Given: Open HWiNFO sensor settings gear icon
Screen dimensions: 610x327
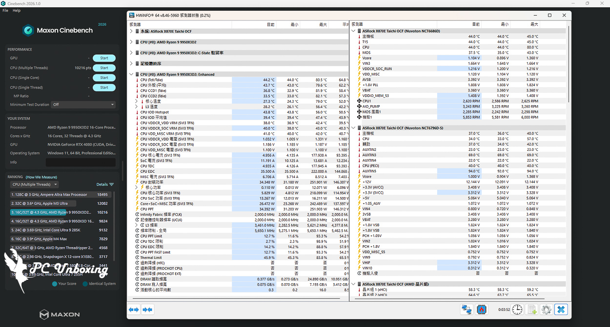Looking at the screenshot, I should pyautogui.click(x=547, y=309).
